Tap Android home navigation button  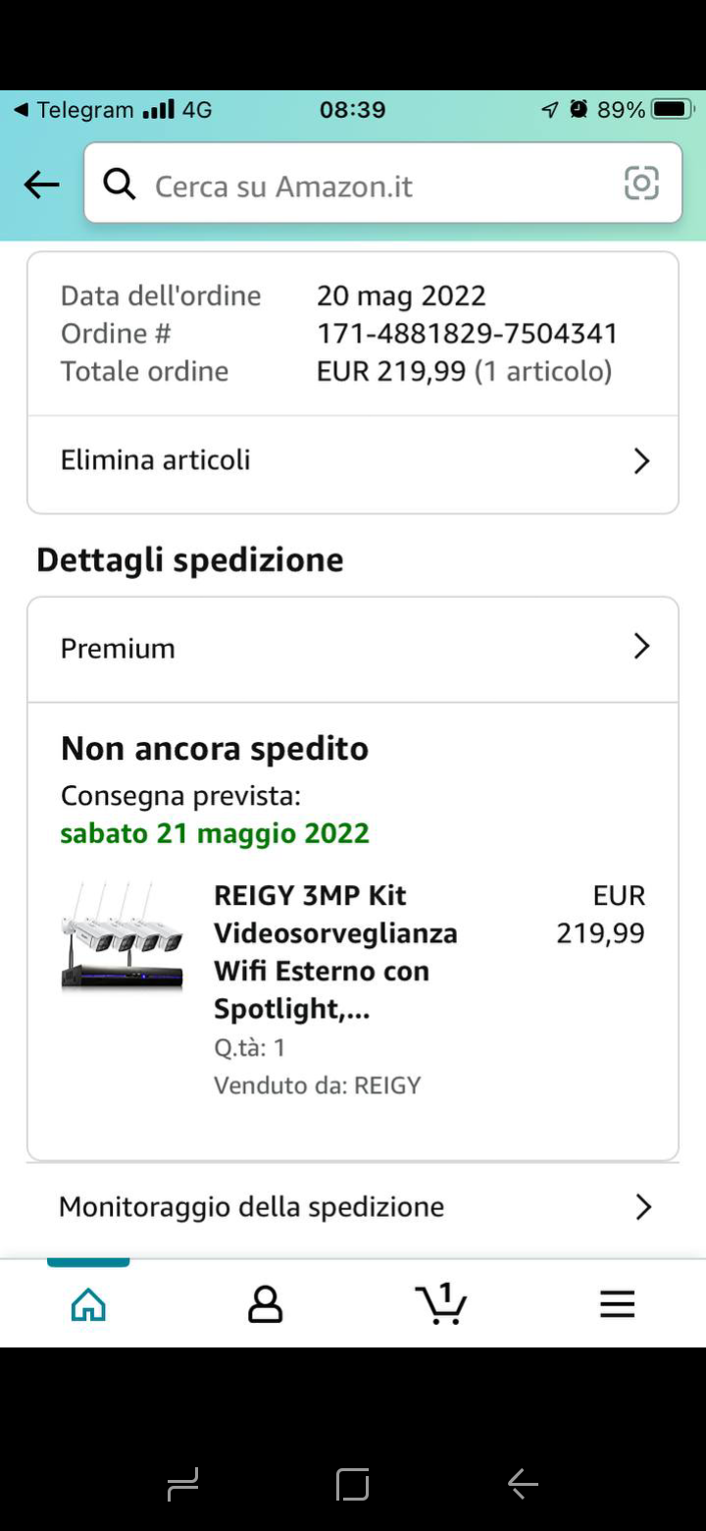(x=353, y=1484)
